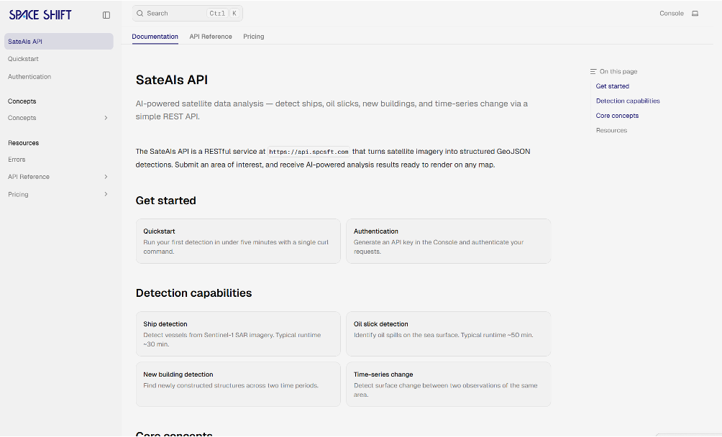Open Authentication in the sidebar

29,77
